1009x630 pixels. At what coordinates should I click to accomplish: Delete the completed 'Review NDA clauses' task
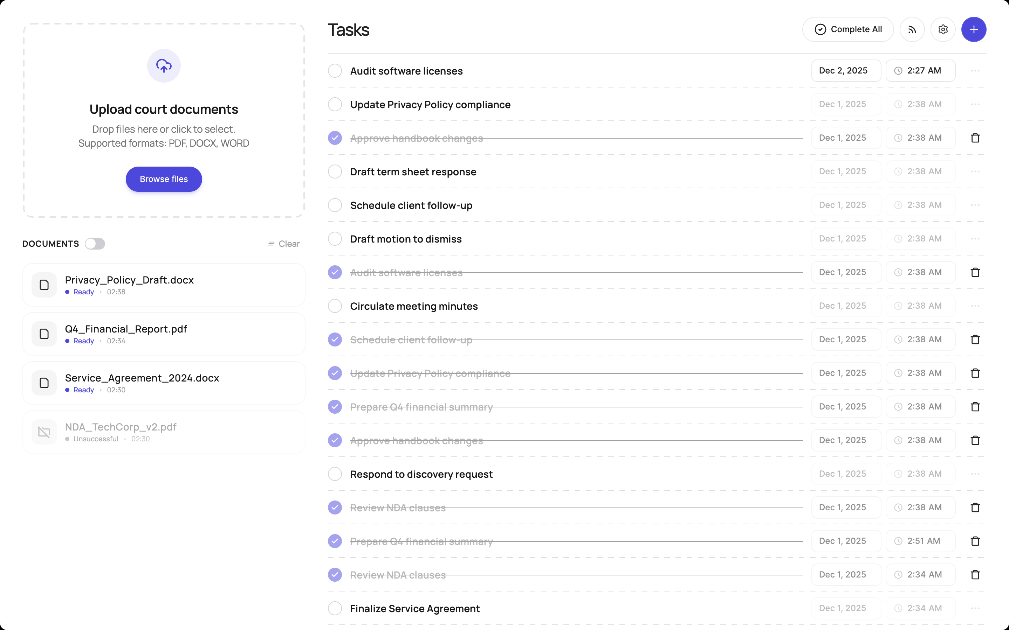click(x=975, y=507)
